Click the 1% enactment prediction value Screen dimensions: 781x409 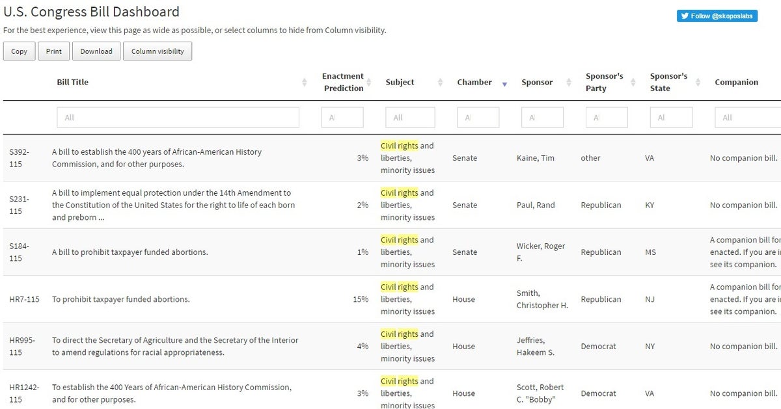click(x=363, y=252)
